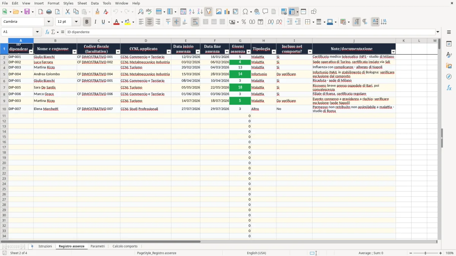Apply yellow background color swatch

(128, 22)
